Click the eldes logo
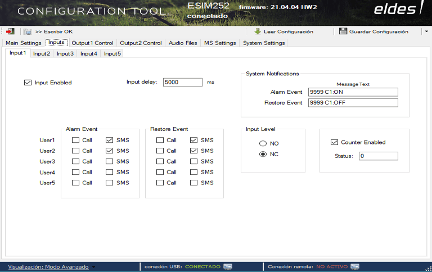The width and height of the screenshot is (432, 272). (x=394, y=10)
